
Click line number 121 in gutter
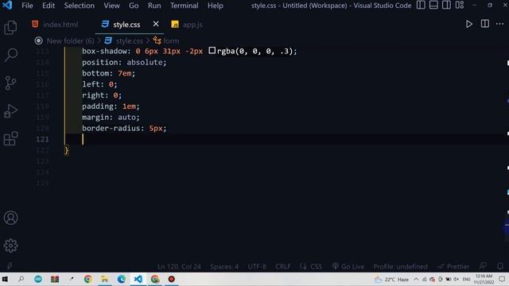(x=42, y=139)
